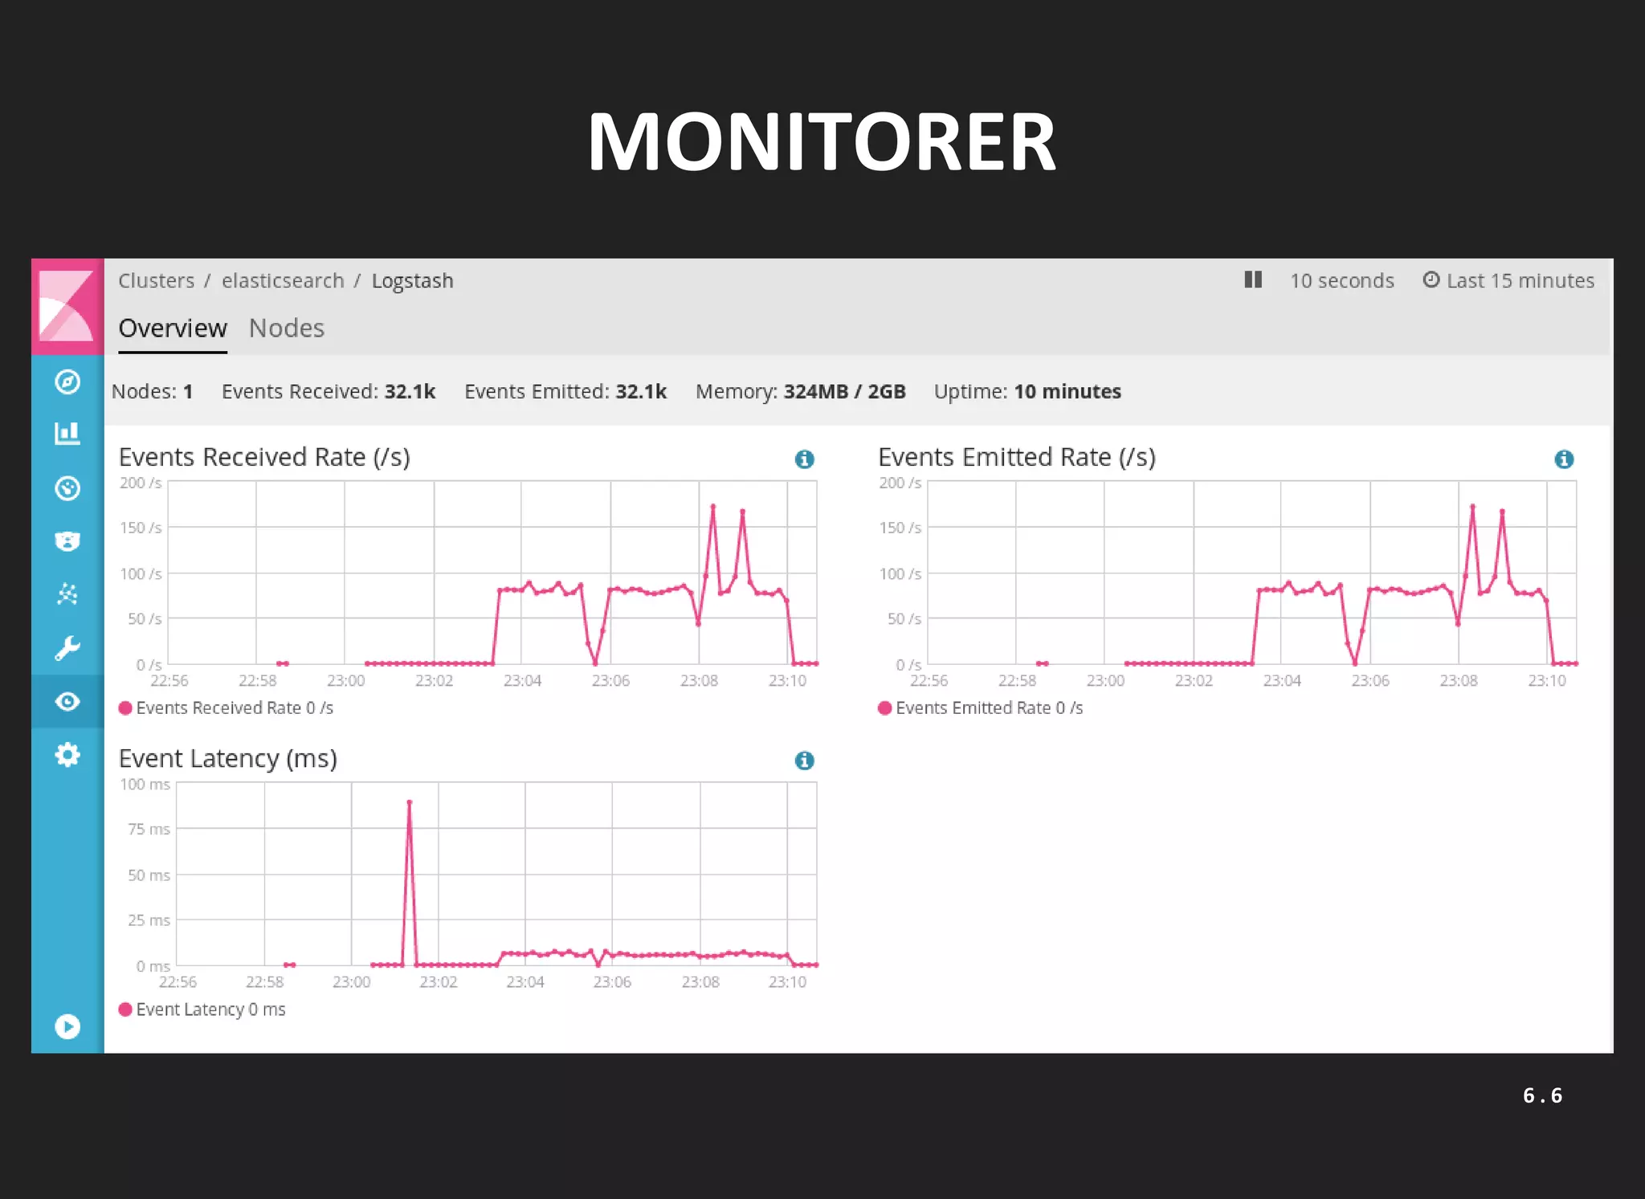The height and width of the screenshot is (1199, 1645).
Task: Click the collapse sidebar arrow icon
Action: coord(67,1026)
